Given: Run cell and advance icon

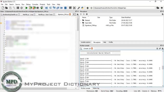Looking at the screenshot, I should point(34,8).
